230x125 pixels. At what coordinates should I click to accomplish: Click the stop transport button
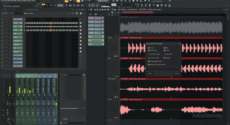(x=51, y=5)
